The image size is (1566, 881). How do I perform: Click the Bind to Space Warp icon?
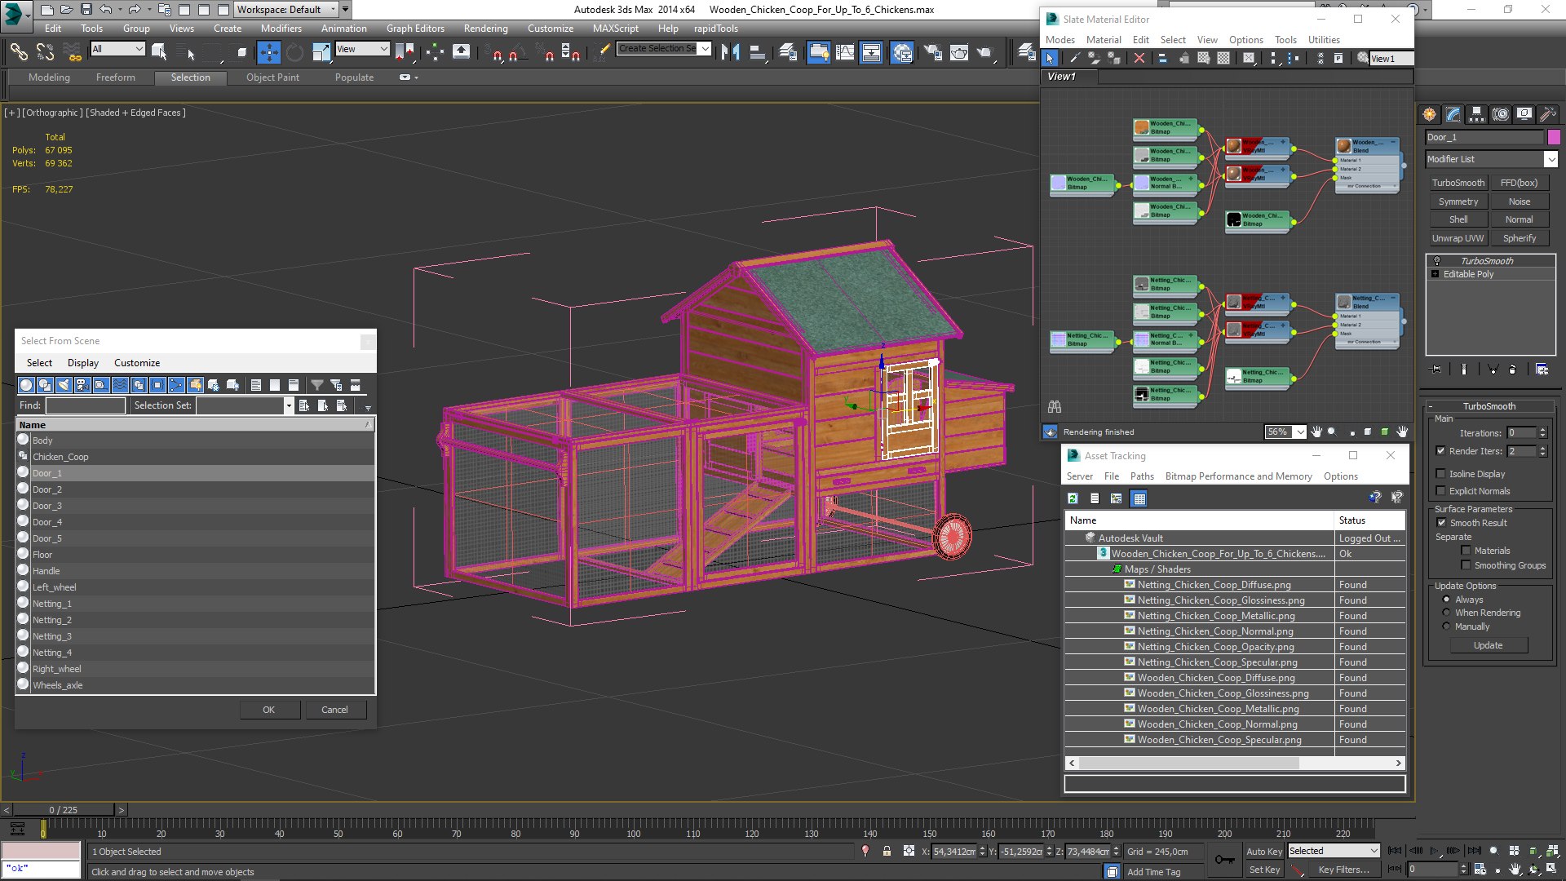click(73, 53)
